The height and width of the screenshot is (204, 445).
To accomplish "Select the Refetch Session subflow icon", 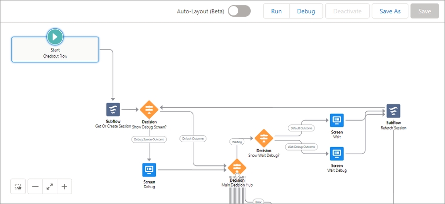I will [393, 111].
